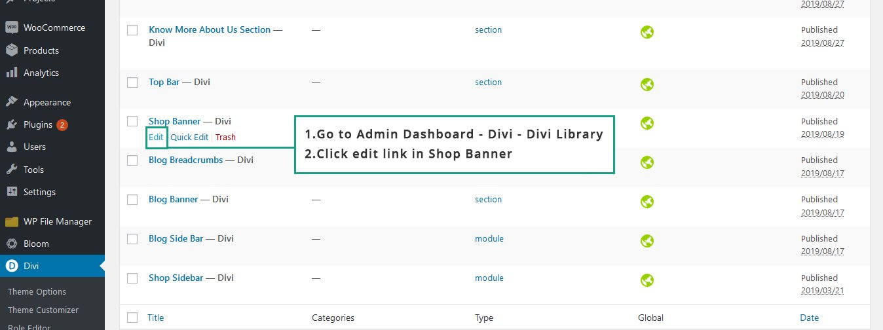Toggle select-all checkbox beside Title footer

tap(132, 318)
